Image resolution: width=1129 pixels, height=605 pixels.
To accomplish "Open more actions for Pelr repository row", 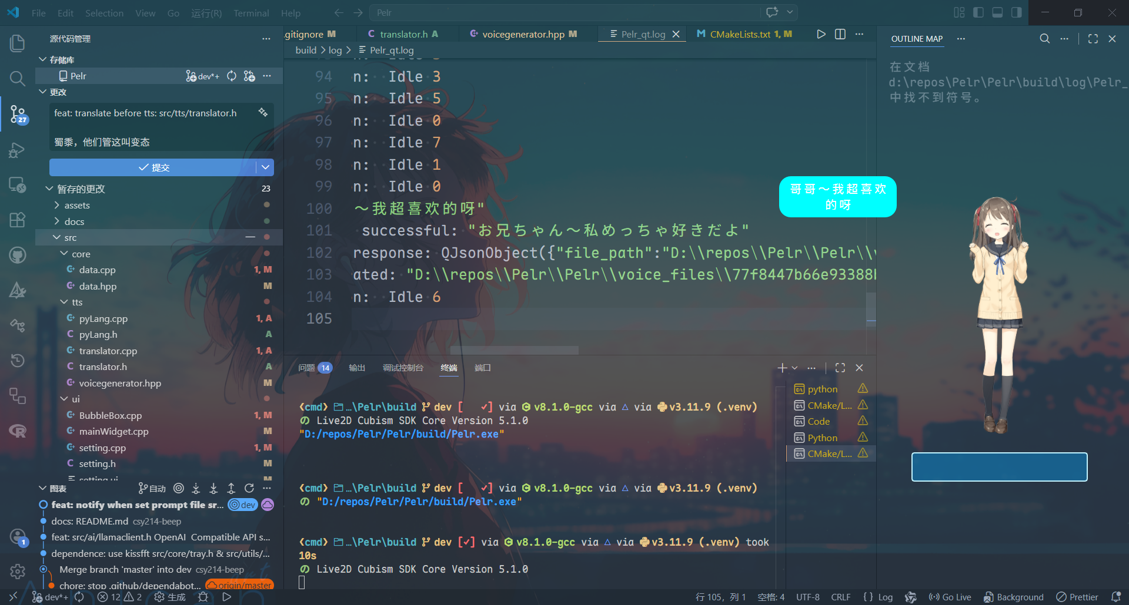I will coord(267,76).
